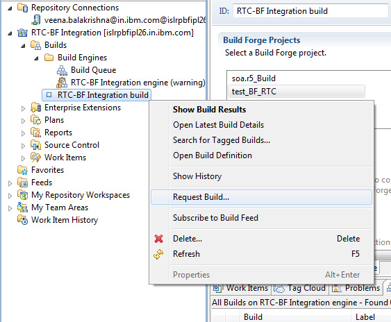391x322 pixels.
Task: Switch to the Work Items tab
Action: point(242,288)
